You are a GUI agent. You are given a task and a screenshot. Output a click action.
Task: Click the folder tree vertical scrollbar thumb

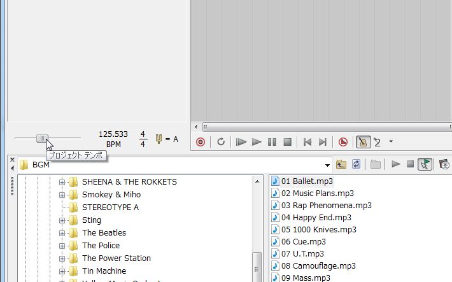(x=257, y=267)
